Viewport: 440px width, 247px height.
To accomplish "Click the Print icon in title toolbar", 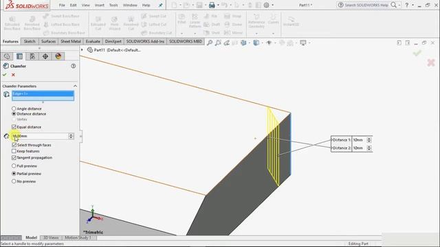I will (212, 5).
